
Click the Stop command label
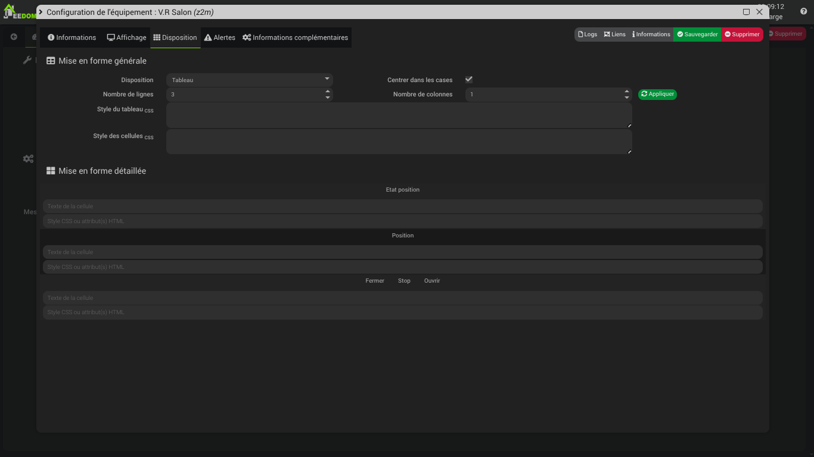(404, 281)
